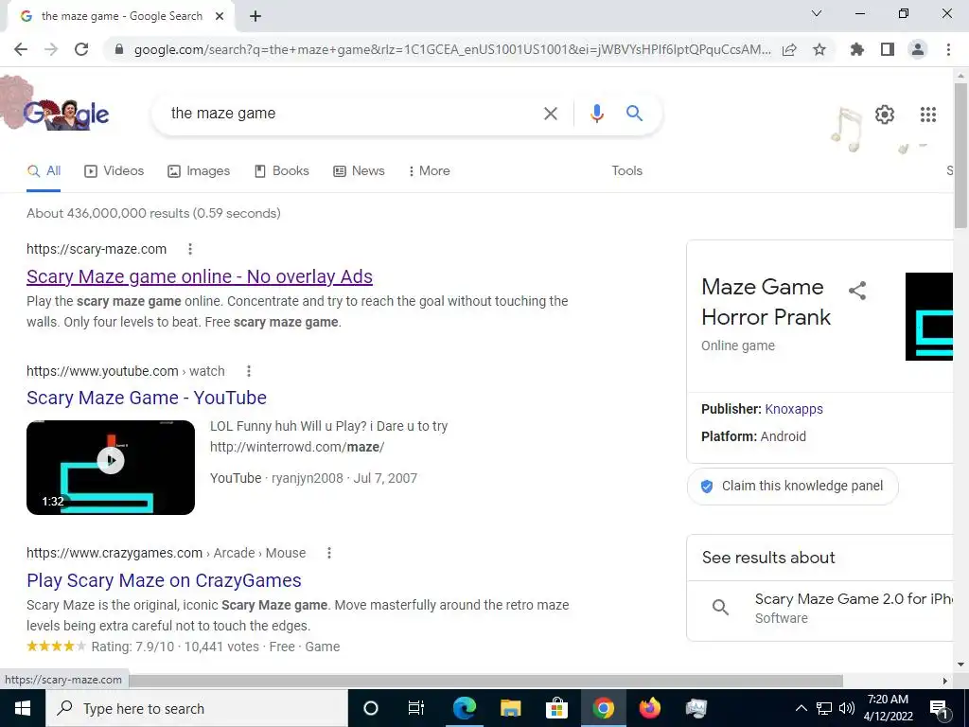This screenshot has width=969, height=727.
Task: Toggle the Chrome side panel
Action: (888, 49)
